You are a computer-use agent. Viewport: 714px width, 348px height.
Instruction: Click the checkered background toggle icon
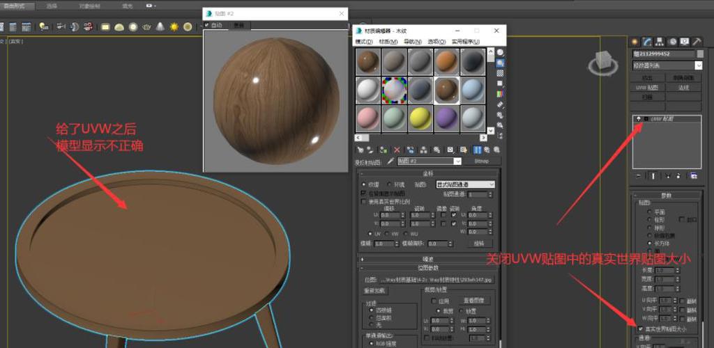click(x=500, y=73)
